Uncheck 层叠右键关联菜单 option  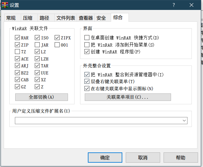click(87, 81)
